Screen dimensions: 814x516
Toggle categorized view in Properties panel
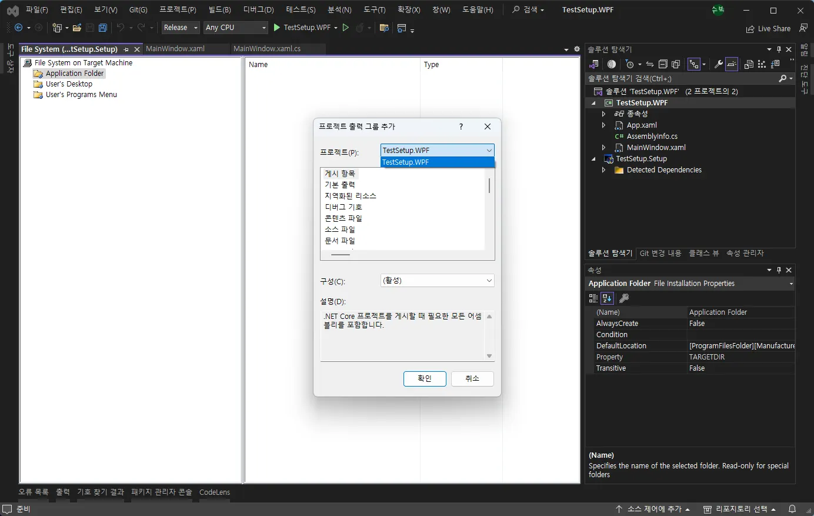click(593, 298)
